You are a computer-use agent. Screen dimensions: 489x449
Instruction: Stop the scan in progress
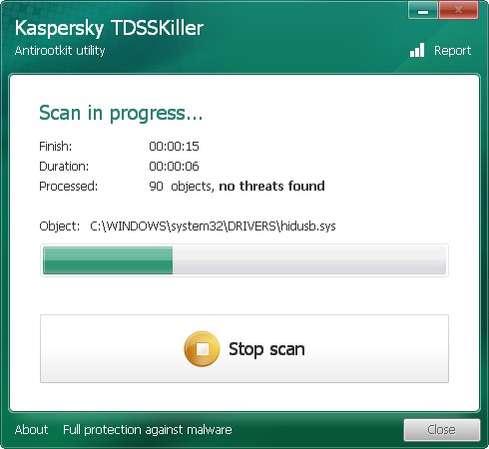(x=244, y=348)
